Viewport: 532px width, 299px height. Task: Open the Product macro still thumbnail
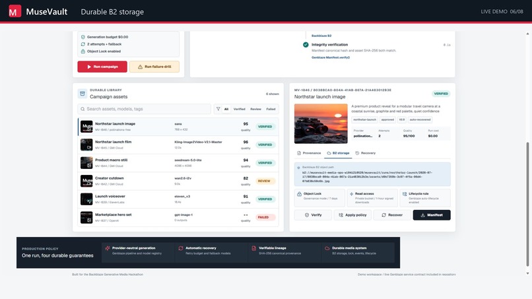pos(86,163)
